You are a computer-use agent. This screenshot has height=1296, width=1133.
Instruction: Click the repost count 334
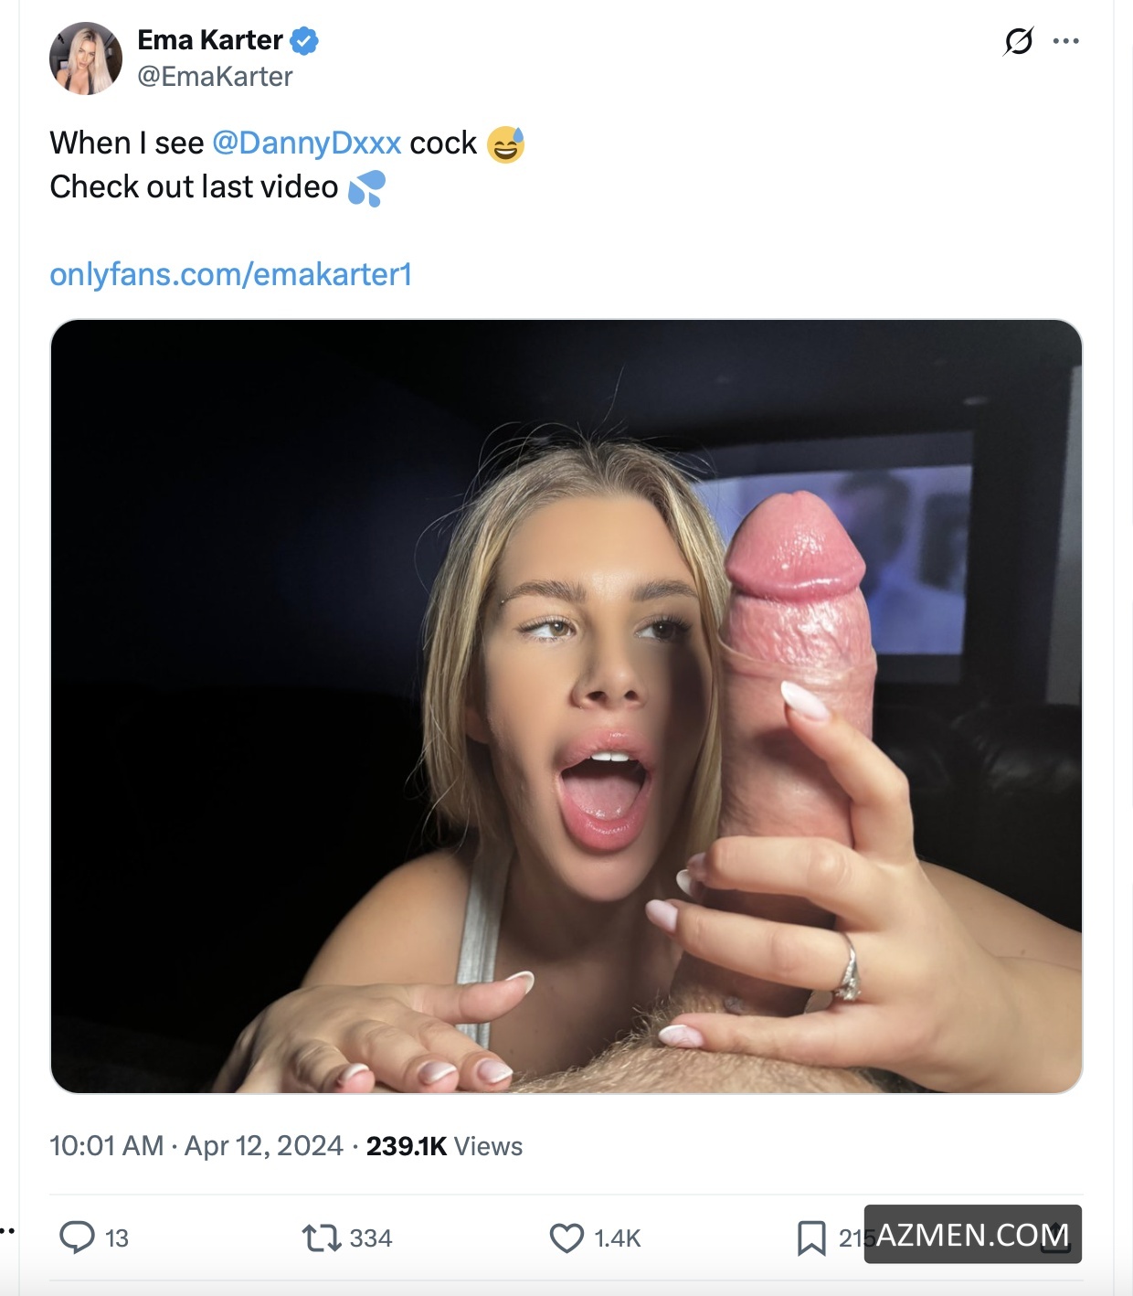(371, 1238)
